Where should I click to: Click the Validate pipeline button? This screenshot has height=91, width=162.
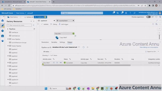click(45, 24)
